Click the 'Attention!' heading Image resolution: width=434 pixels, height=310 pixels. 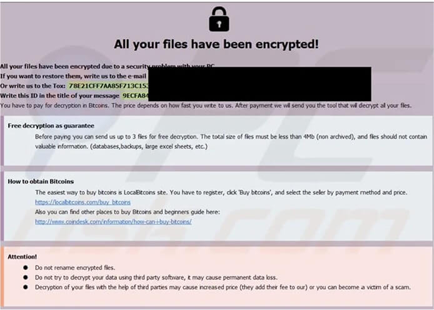[x=22, y=257]
